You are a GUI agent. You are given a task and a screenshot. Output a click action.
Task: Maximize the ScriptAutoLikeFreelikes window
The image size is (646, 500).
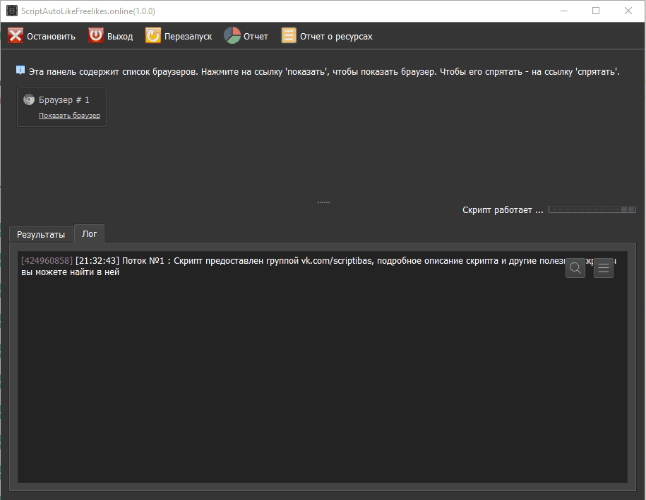point(596,11)
